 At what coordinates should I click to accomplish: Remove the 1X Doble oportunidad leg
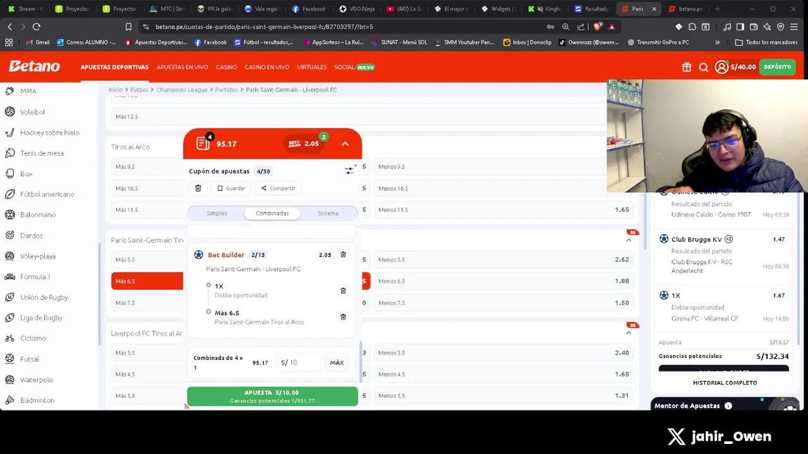(x=343, y=291)
